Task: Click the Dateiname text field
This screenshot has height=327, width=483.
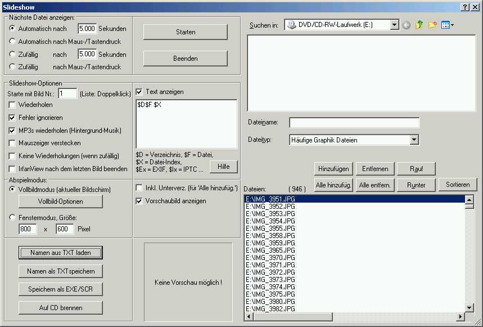Action: (x=354, y=123)
